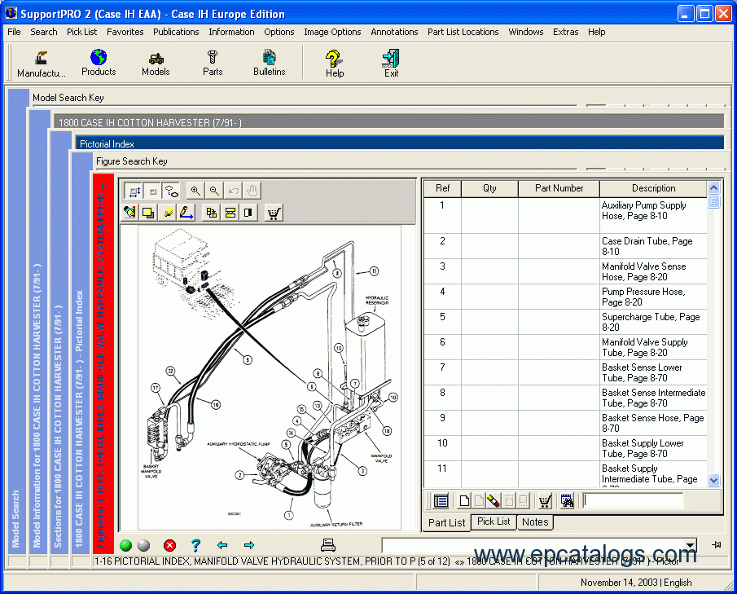The width and height of the screenshot is (737, 594).
Task: Click the green status indicator button
Action: click(x=125, y=545)
